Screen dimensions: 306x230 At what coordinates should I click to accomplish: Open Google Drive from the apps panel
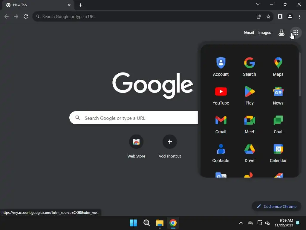(250, 153)
